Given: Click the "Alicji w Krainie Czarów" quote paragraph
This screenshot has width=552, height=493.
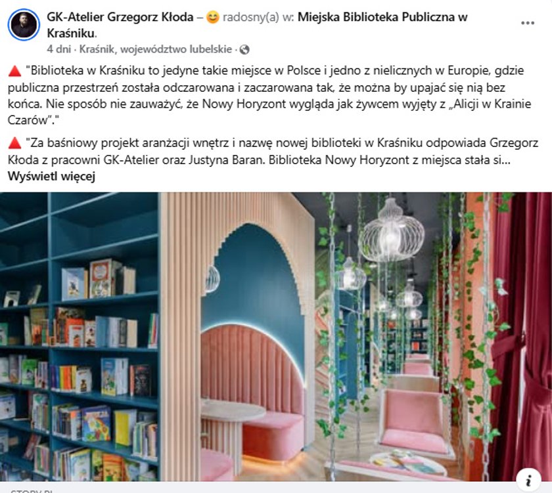Looking at the screenshot, I should click(269, 95).
